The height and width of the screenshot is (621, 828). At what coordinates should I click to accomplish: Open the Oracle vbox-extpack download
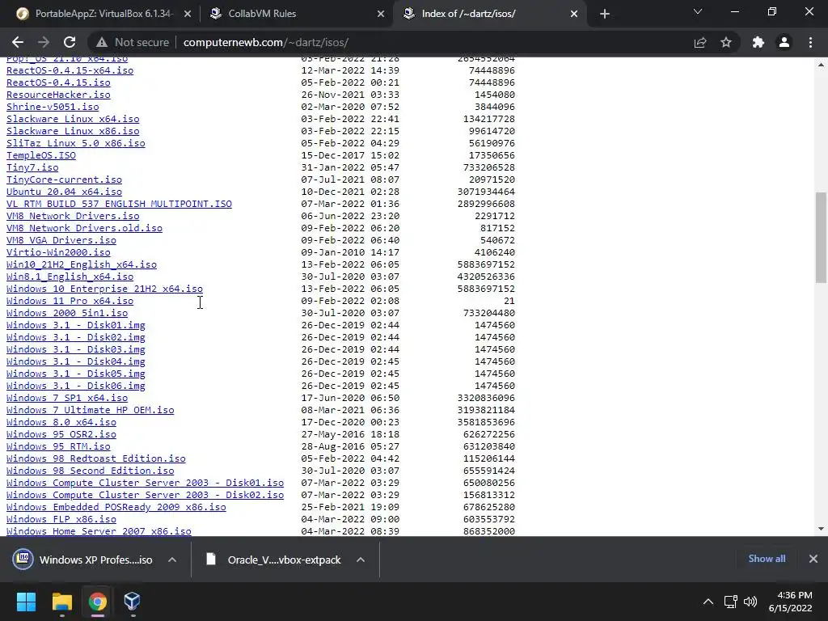coord(273,560)
